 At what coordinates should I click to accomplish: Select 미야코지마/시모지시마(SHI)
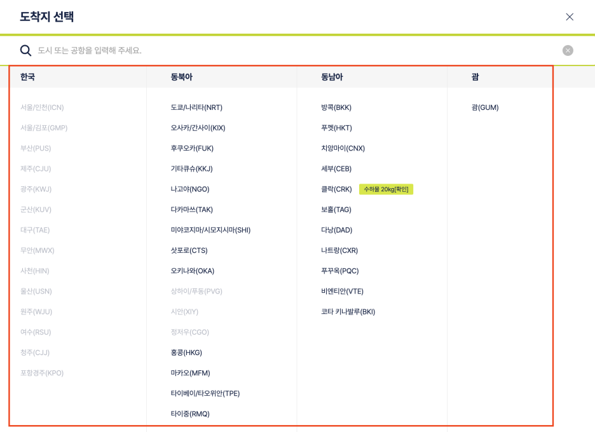[210, 230]
